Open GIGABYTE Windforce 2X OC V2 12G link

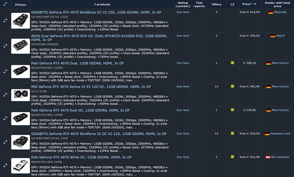coord(98,134)
